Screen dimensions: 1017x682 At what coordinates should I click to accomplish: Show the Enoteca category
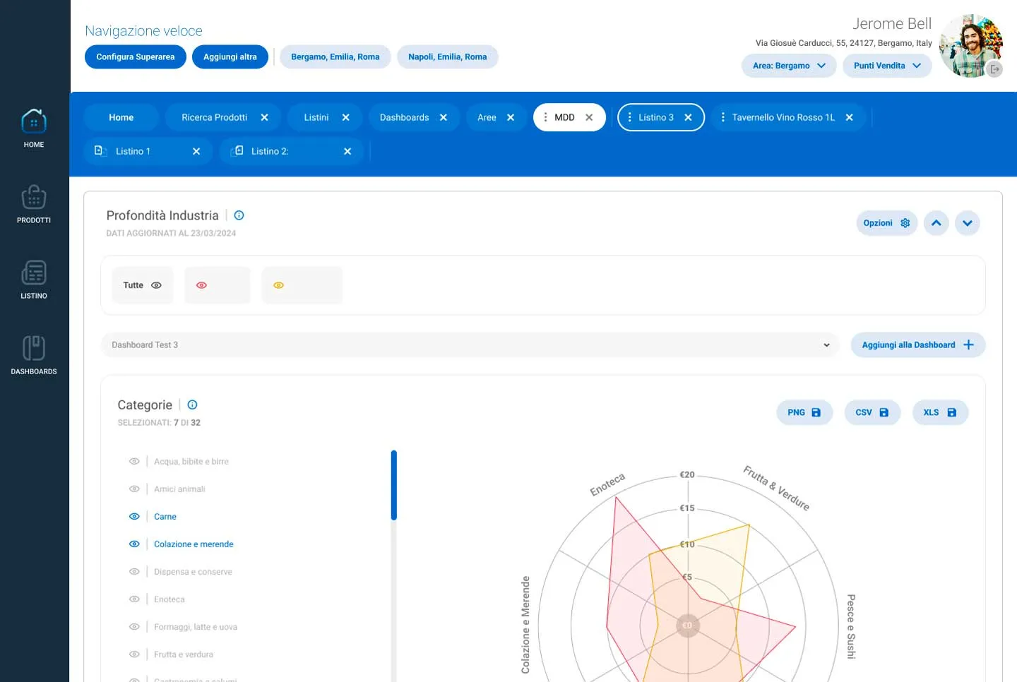tap(134, 599)
